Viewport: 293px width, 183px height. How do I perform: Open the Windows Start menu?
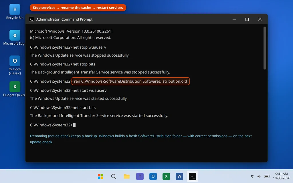[100, 176]
